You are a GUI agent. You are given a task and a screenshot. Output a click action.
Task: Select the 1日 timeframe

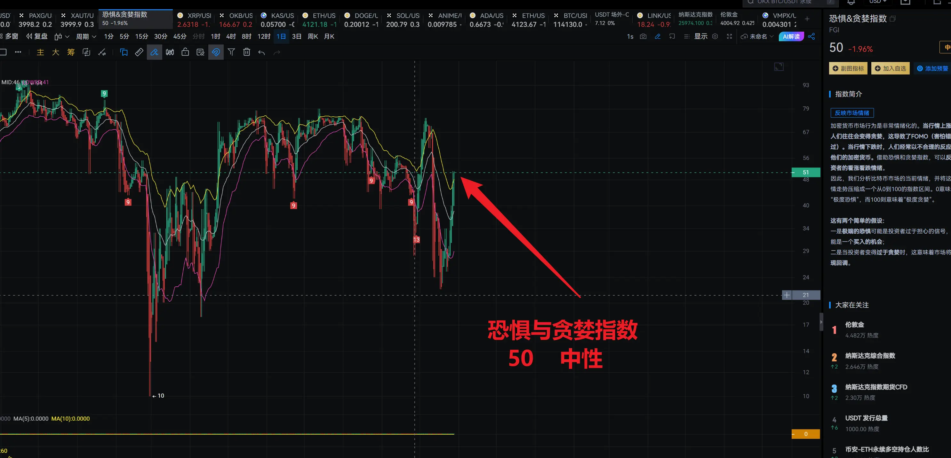281,36
